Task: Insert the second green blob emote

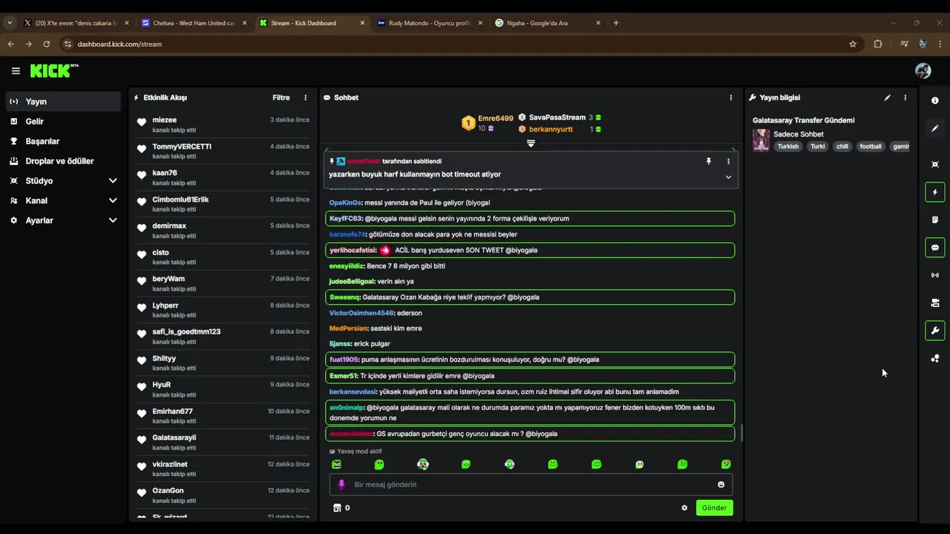Action: pyautogui.click(x=379, y=464)
